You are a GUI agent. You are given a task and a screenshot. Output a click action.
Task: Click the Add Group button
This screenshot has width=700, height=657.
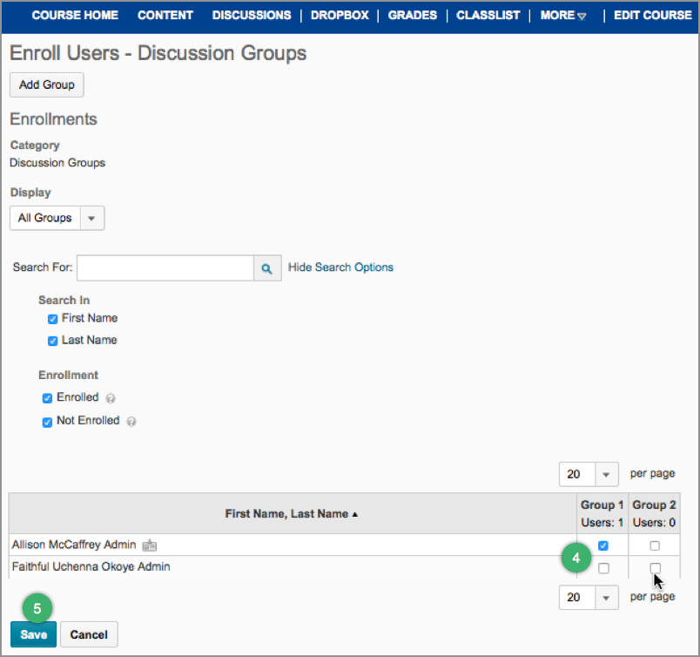[x=47, y=85]
